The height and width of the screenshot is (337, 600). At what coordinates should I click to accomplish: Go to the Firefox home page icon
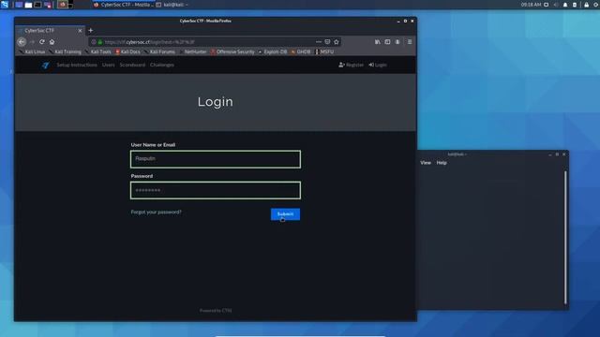pyautogui.click(x=52, y=41)
